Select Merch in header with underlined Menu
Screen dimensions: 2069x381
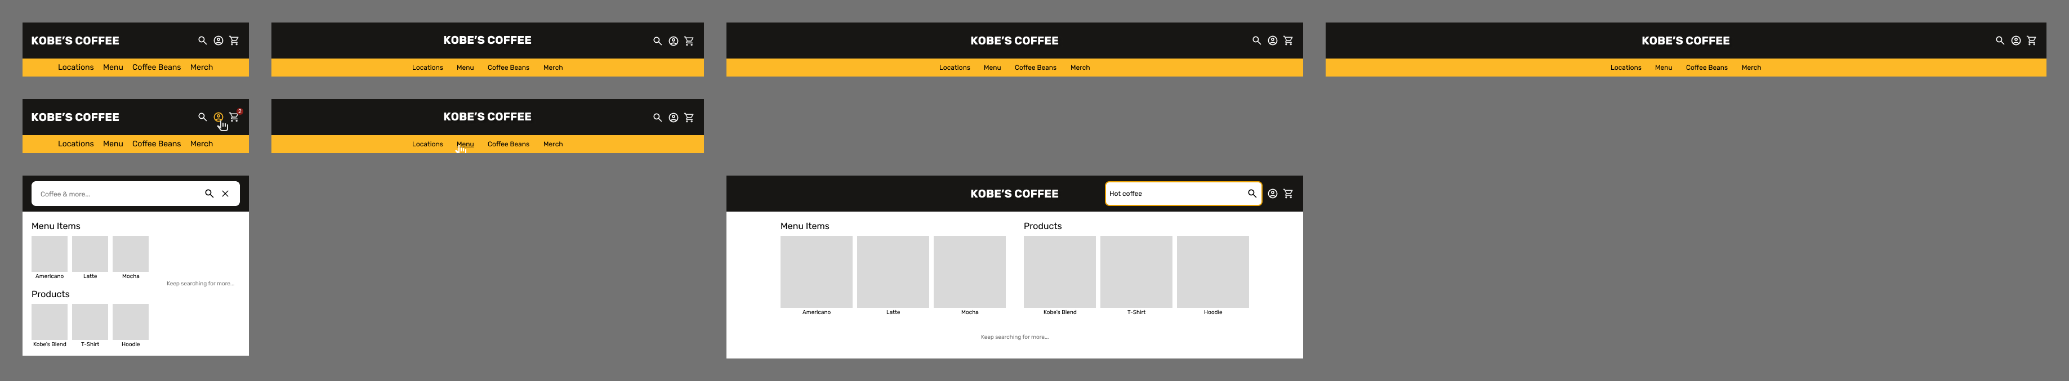pyautogui.click(x=552, y=145)
